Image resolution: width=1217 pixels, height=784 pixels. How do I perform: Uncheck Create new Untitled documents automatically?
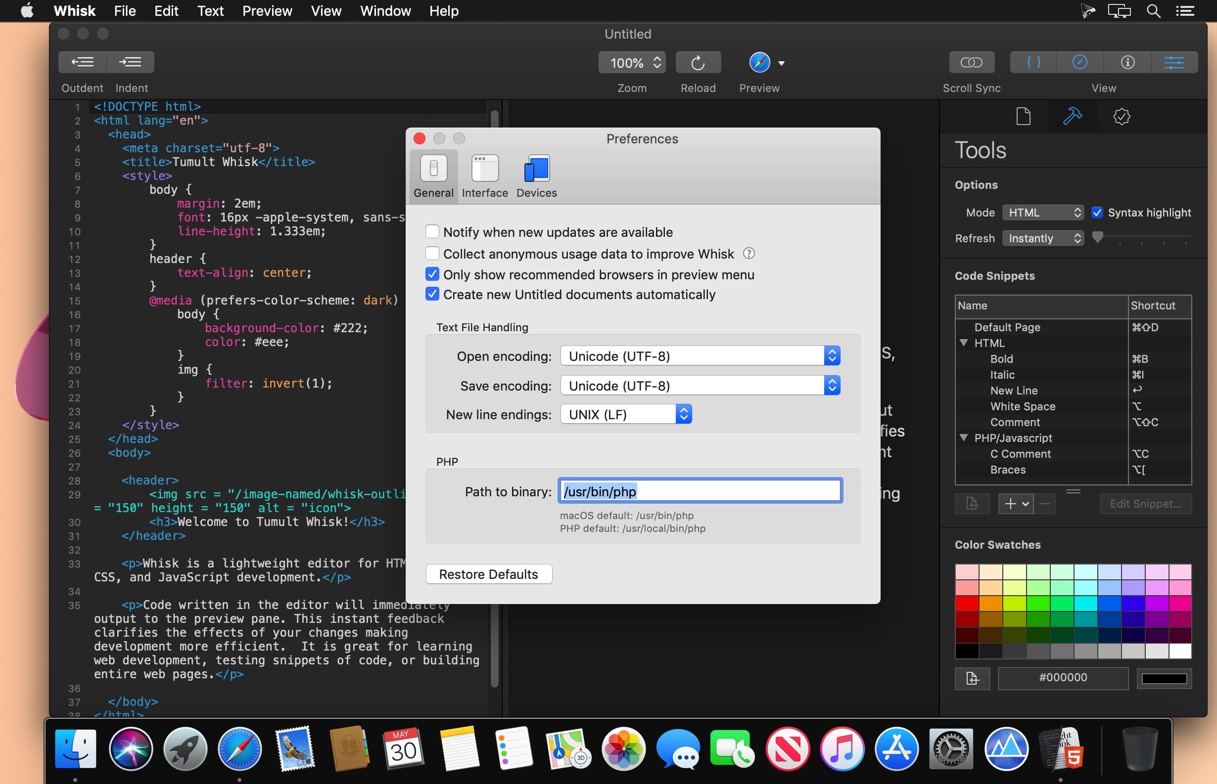pyautogui.click(x=432, y=294)
